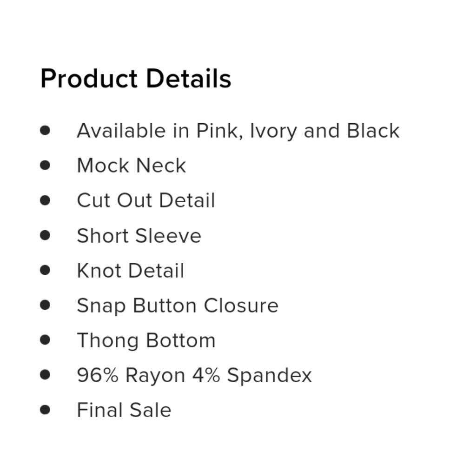Click the bullet point beside Final Sale
Image resolution: width=463 pixels, height=465 pixels.
coord(45,409)
